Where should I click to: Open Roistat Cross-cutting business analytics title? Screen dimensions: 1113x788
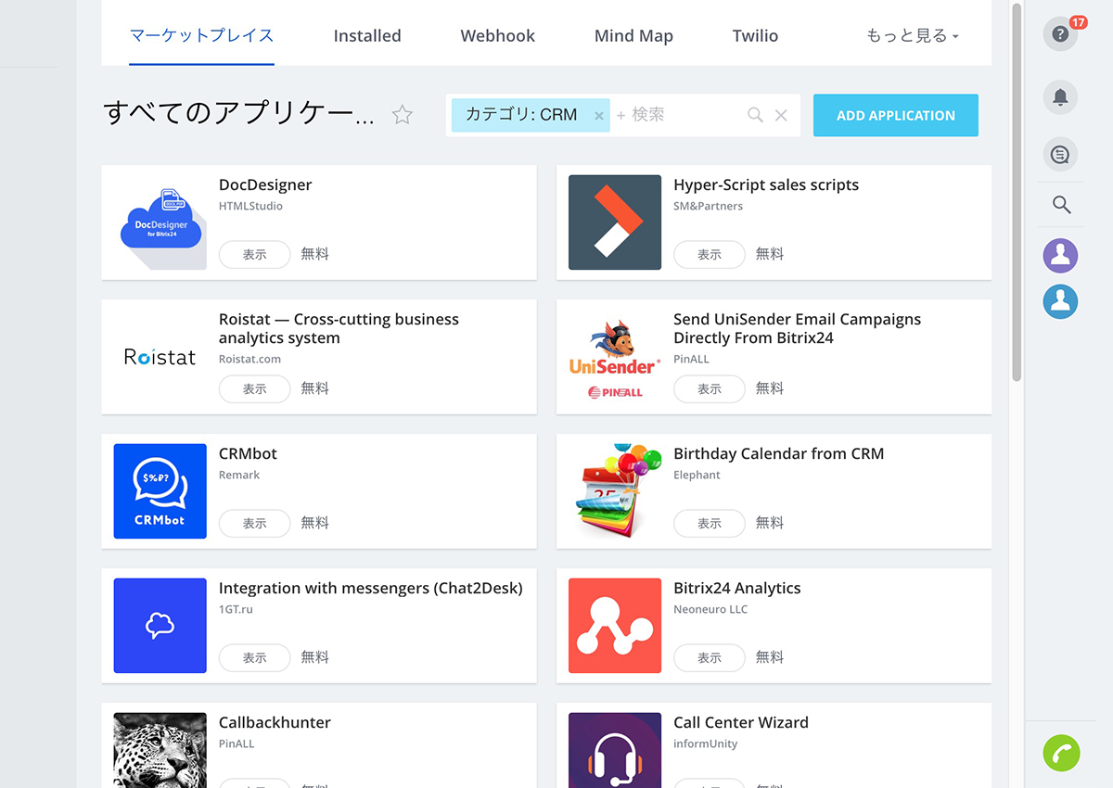point(339,328)
